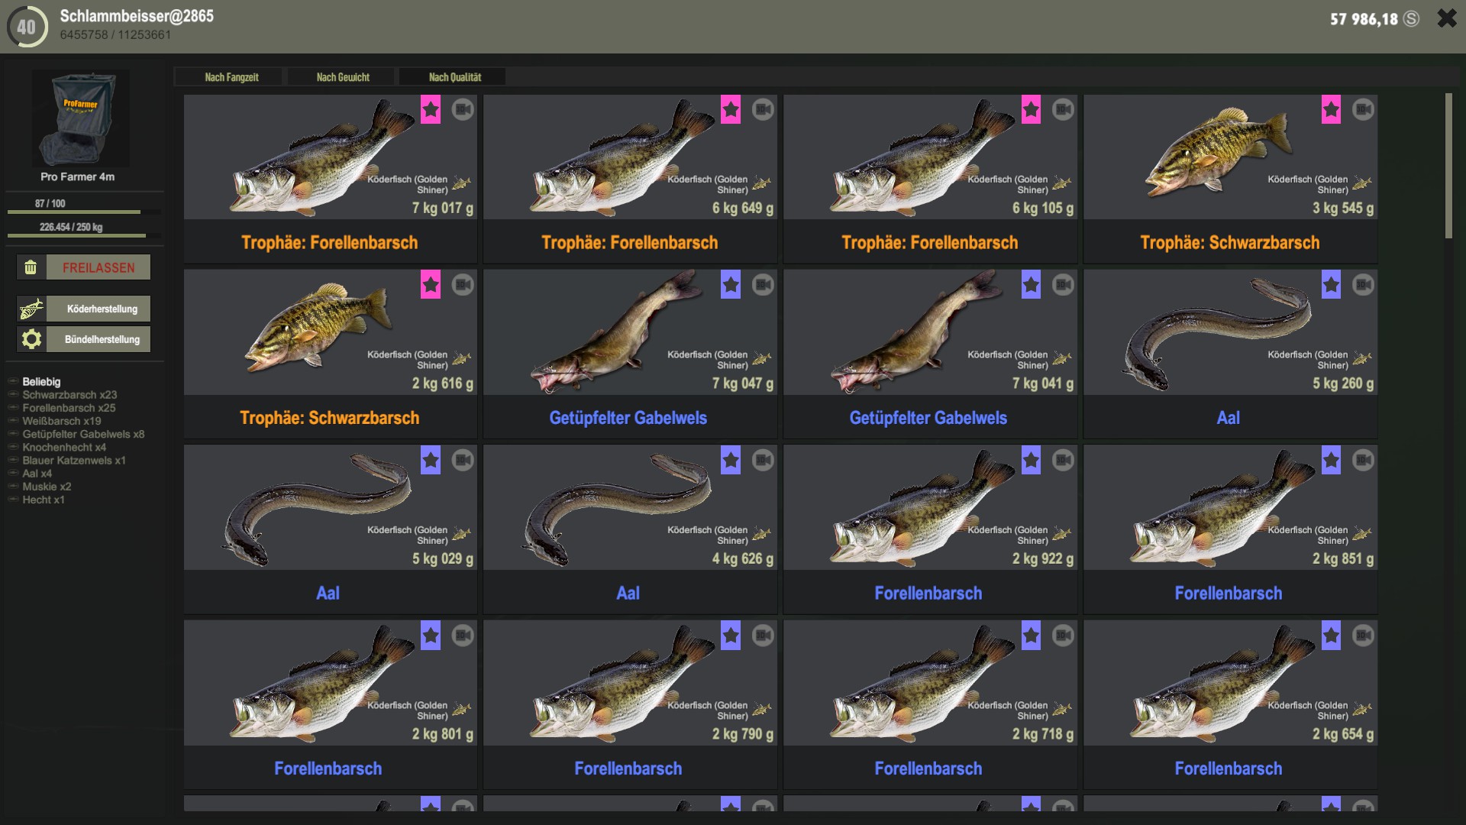Screen dimensions: 1466x825
Task: Click the camera icon on 7 kg 017 g Forellenbarsch
Action: [x=463, y=109]
